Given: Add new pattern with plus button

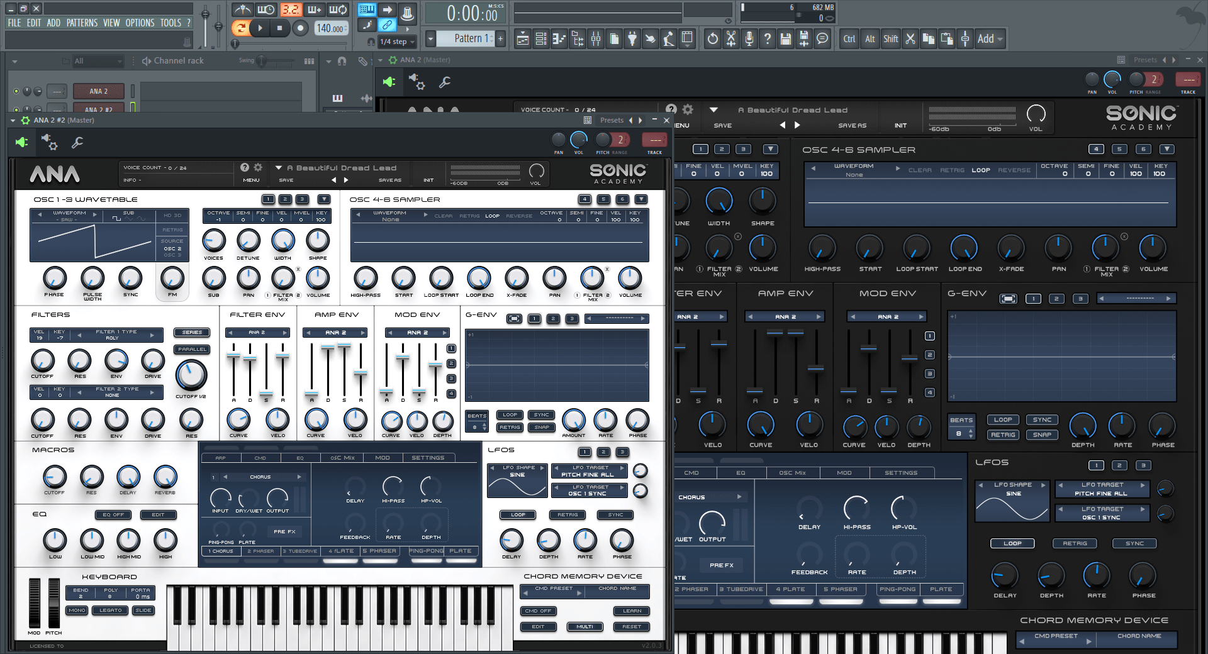Looking at the screenshot, I should click(500, 38).
